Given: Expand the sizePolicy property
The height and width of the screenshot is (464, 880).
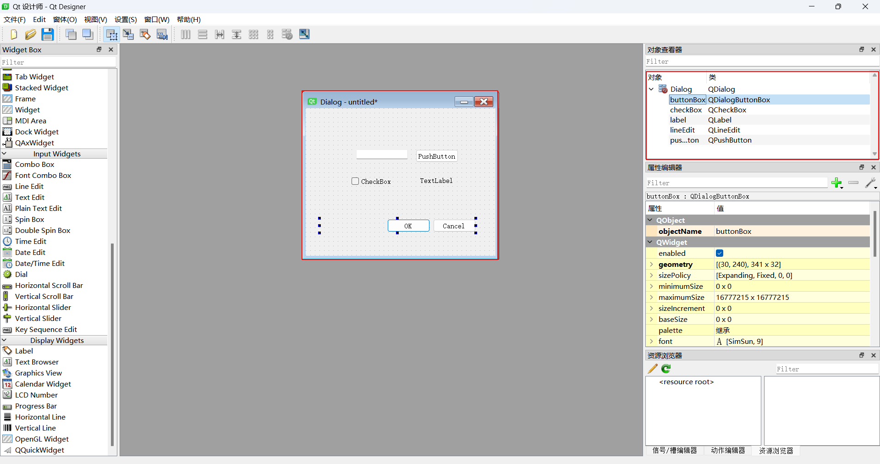Looking at the screenshot, I should 651,275.
